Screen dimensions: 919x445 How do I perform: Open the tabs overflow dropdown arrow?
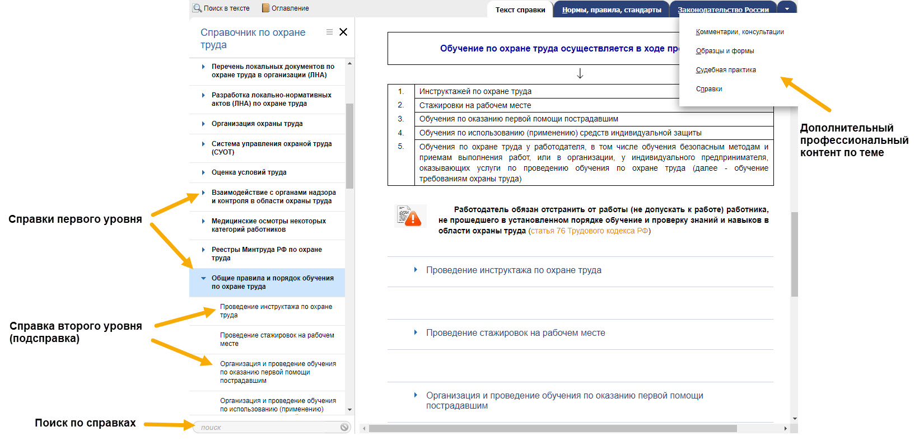point(787,9)
